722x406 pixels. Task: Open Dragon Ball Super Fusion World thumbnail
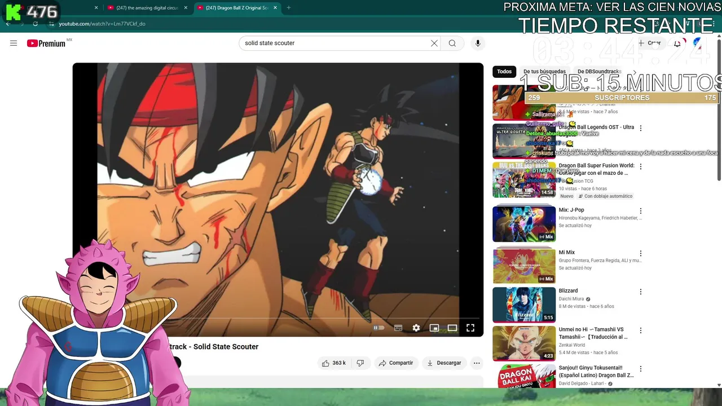(524, 179)
